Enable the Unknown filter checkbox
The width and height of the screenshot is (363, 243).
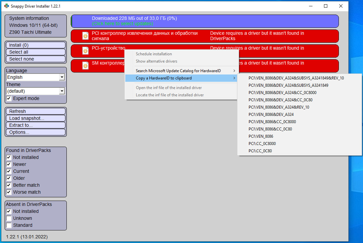tap(9, 218)
